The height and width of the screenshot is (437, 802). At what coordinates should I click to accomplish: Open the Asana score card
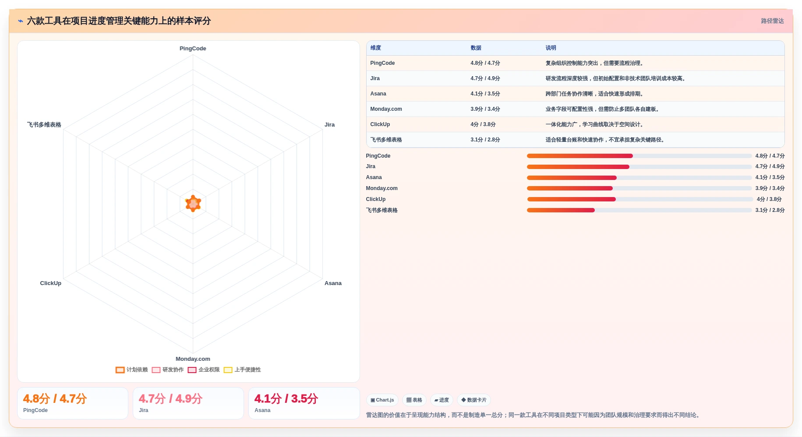click(304, 403)
